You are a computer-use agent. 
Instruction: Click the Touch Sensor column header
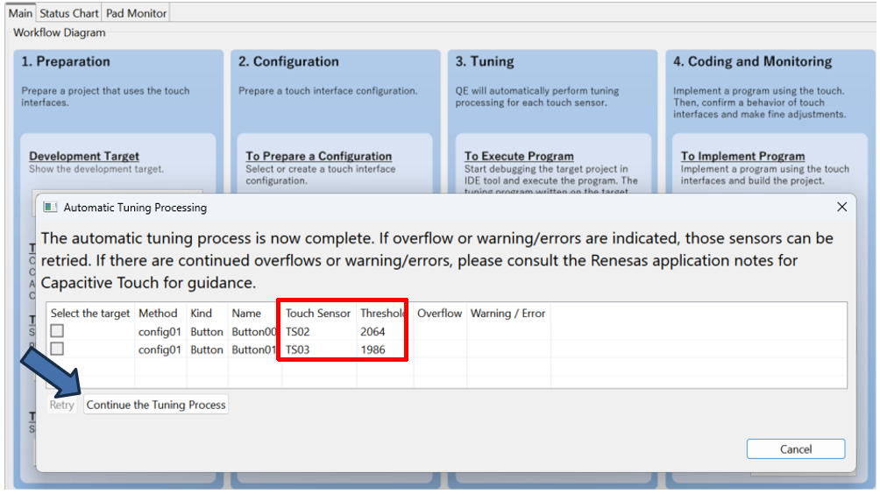click(317, 314)
